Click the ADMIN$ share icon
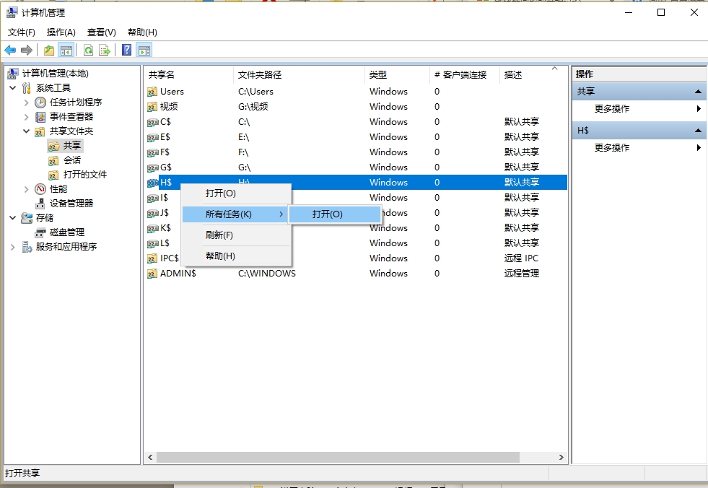Screen dimensions: 708x488 [152, 274]
